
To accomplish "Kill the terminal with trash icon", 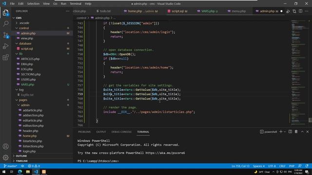I will pos(296,132).
